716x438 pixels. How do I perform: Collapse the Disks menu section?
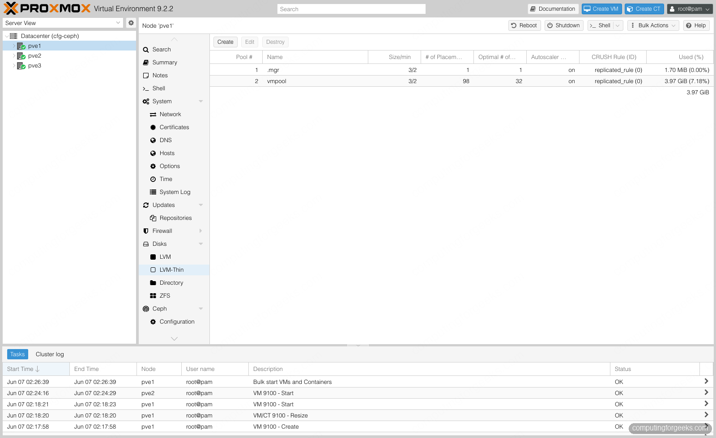click(x=201, y=244)
